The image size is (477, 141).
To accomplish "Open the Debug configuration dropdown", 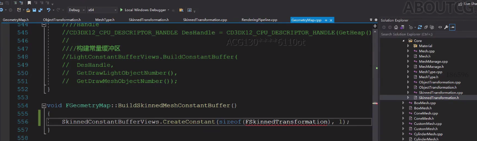I will click(x=76, y=10).
